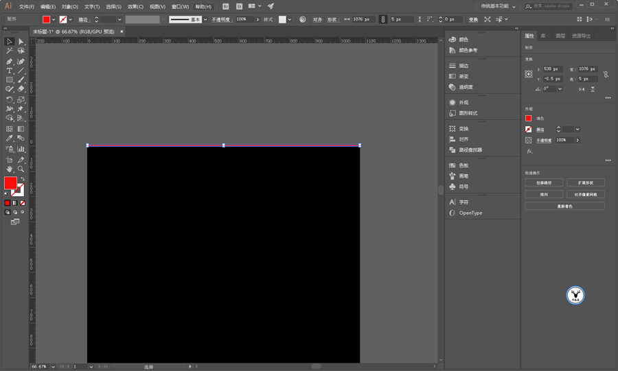Toggle constrain proportions link in 属性 panel
618x371 pixels.
[606, 73]
